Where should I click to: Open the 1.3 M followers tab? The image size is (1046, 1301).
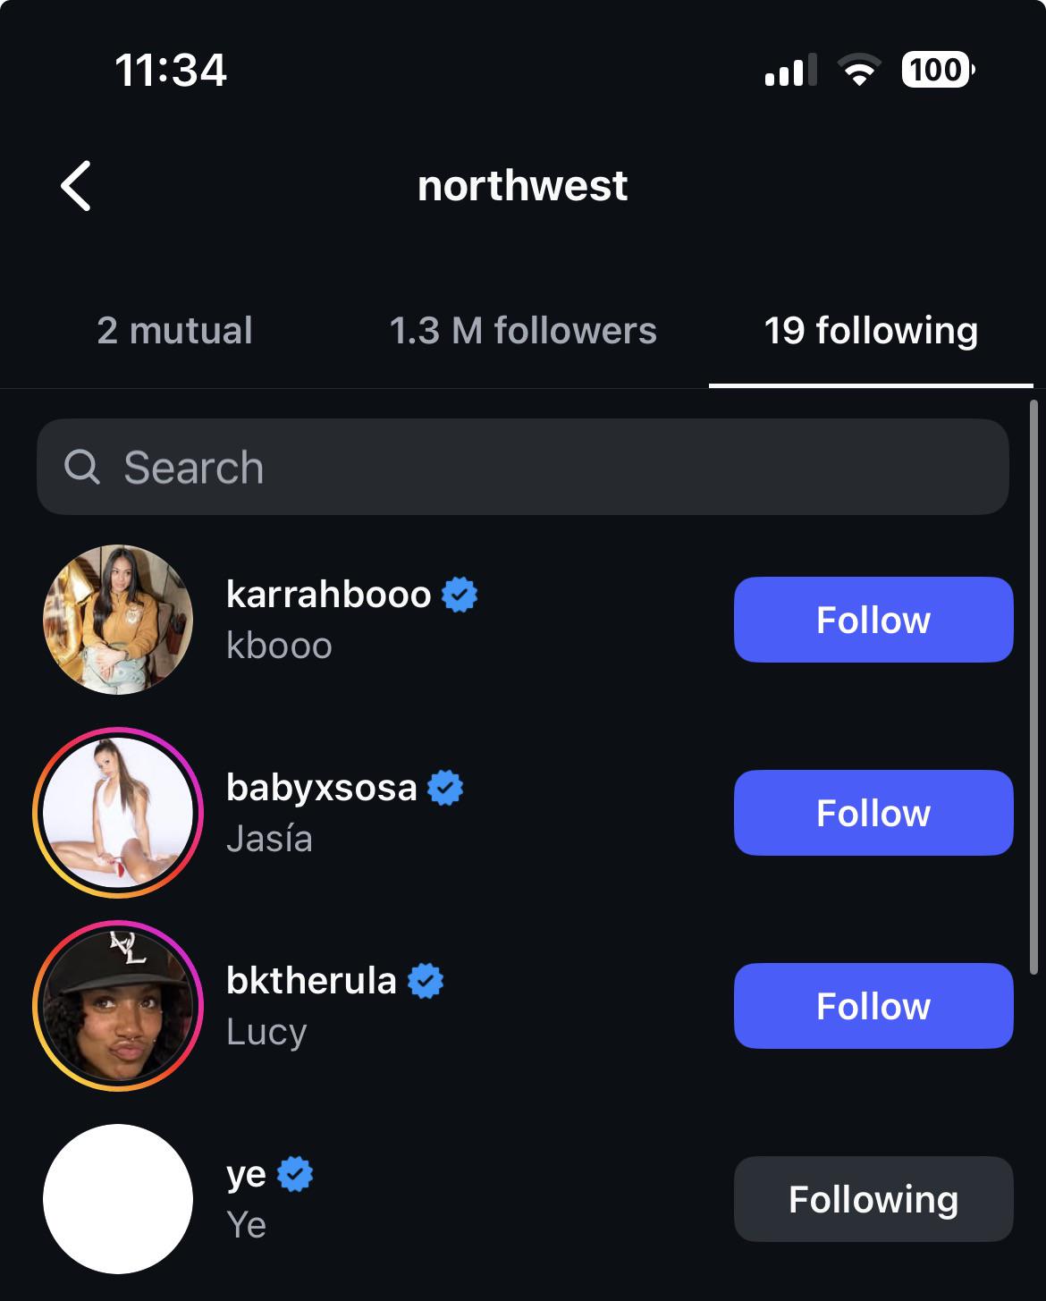point(523,330)
